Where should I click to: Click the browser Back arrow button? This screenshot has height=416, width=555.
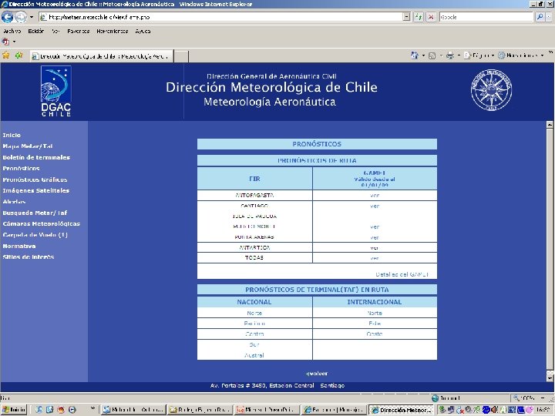click(8, 17)
